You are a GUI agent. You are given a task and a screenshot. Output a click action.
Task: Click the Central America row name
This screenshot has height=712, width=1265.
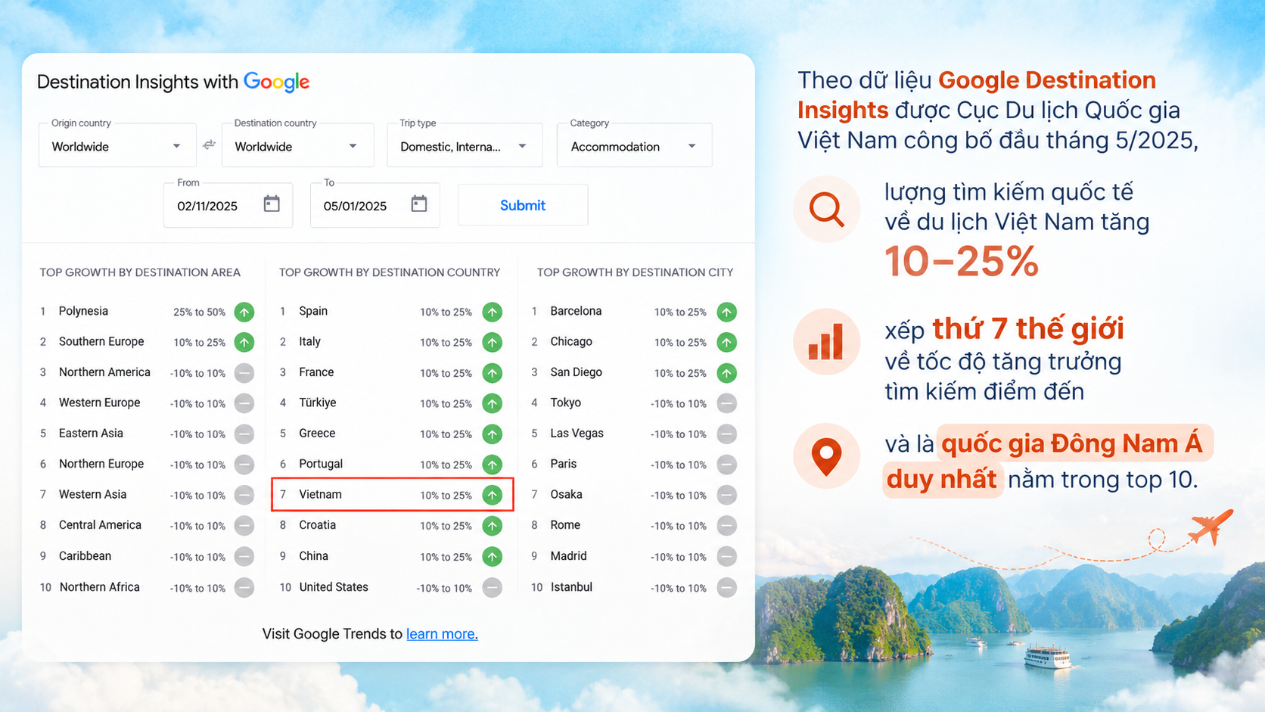tap(100, 525)
